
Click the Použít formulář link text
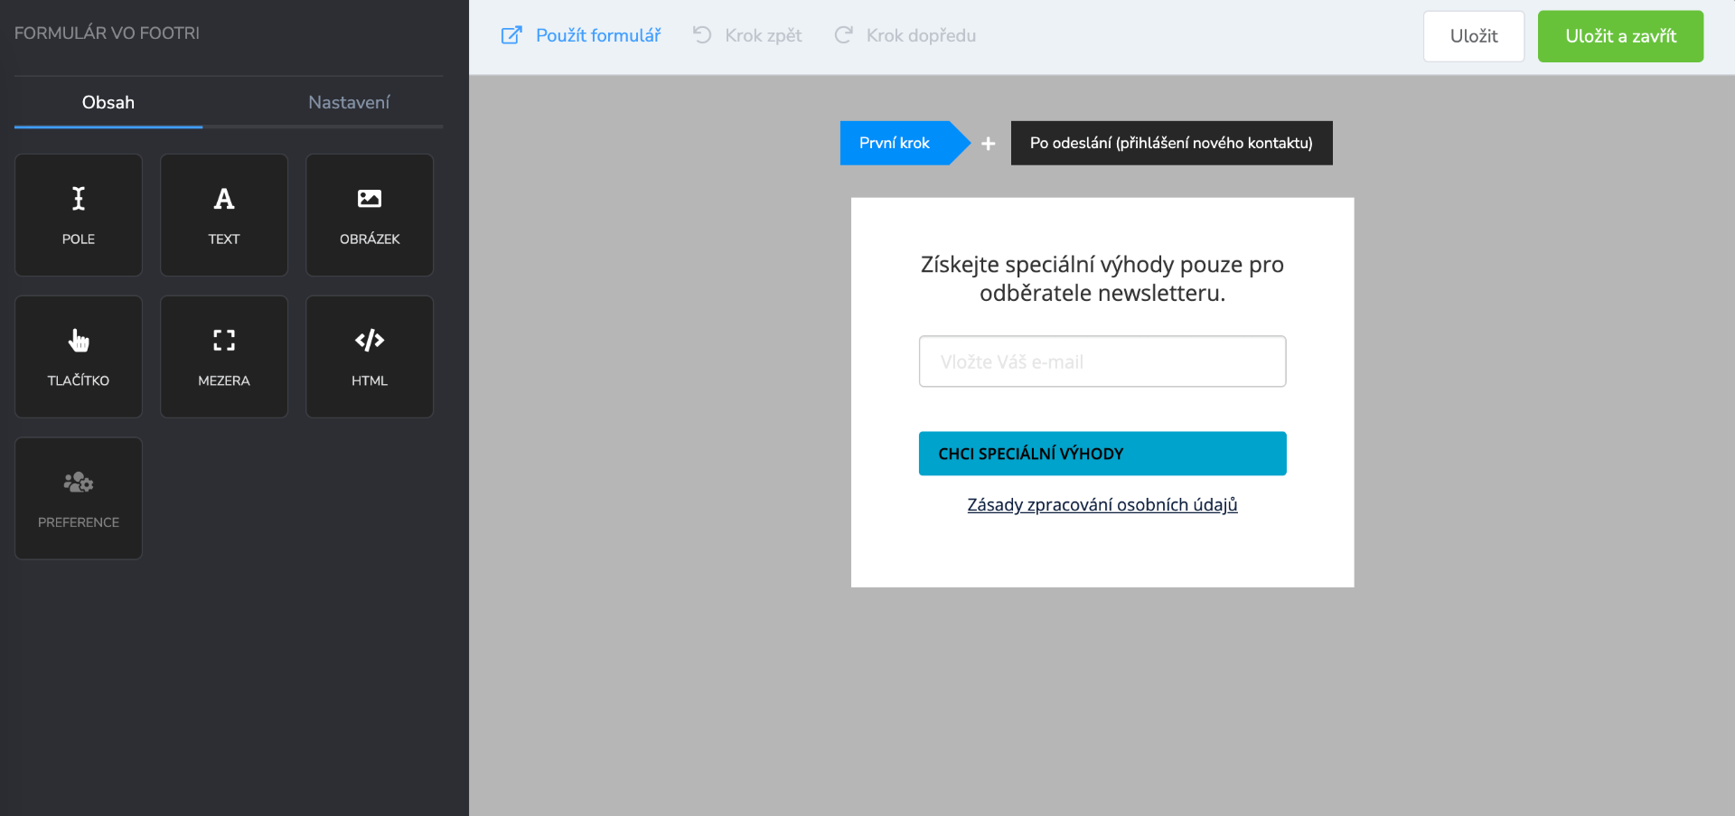coord(598,35)
